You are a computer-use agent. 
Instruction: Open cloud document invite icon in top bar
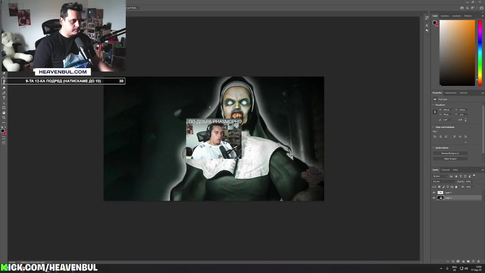coord(462,8)
